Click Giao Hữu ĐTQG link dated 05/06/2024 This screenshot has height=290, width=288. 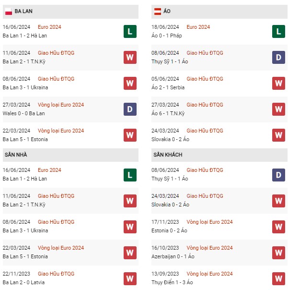(x=205, y=79)
